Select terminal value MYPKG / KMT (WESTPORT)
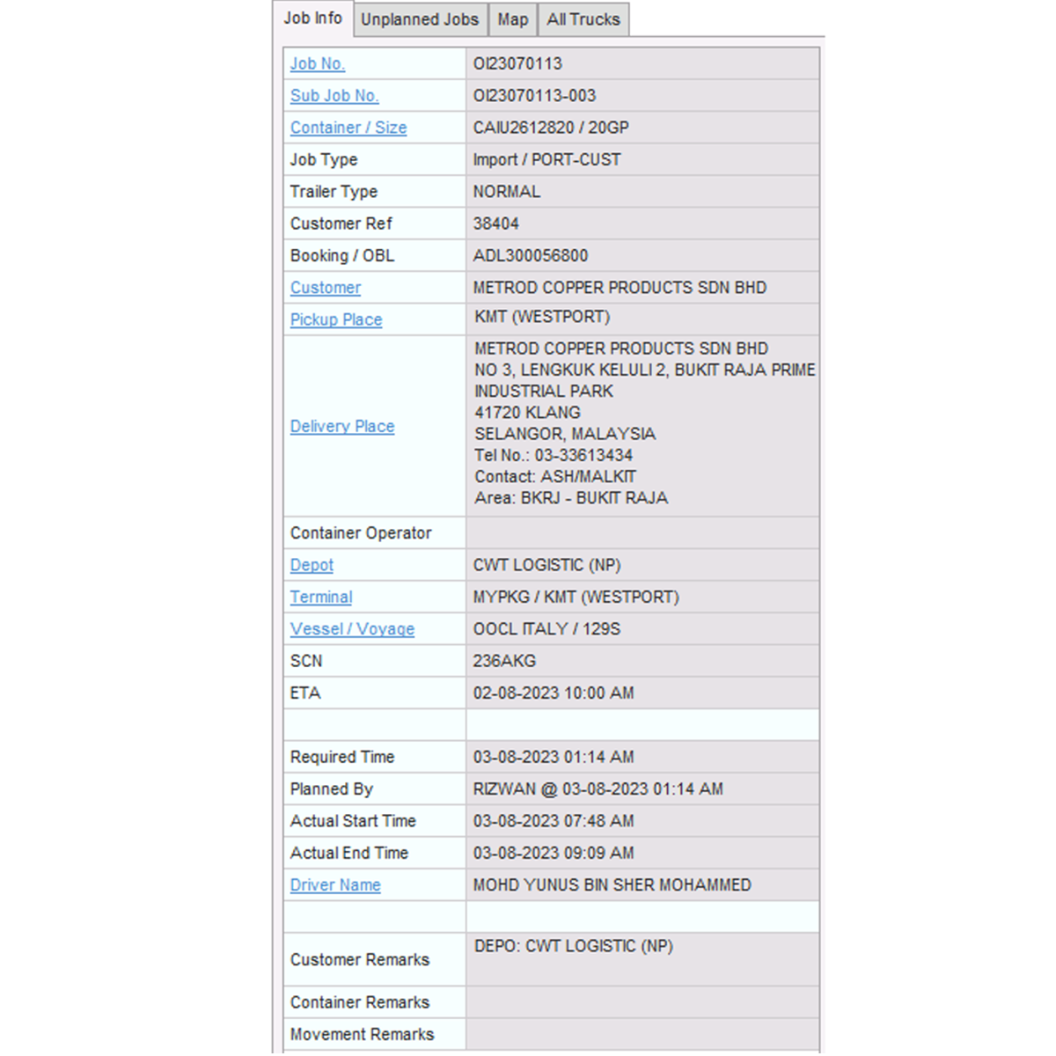 tap(576, 597)
